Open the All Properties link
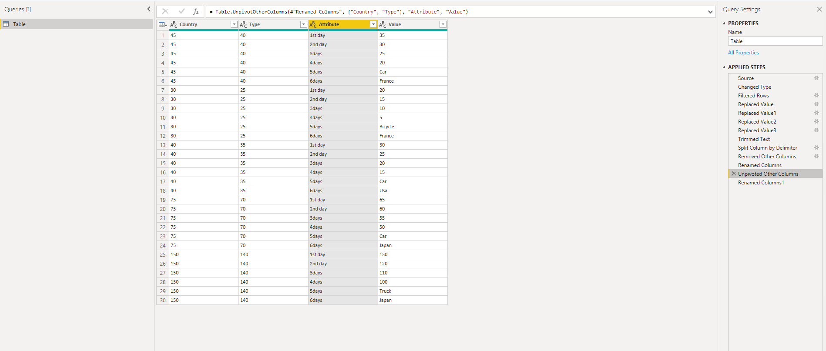 743,53
